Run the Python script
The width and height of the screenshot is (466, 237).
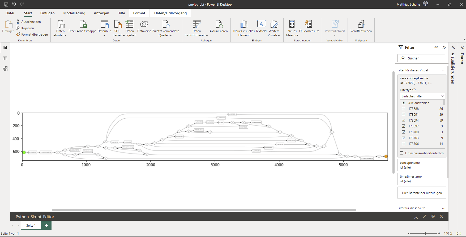pyautogui.click(x=442, y=216)
